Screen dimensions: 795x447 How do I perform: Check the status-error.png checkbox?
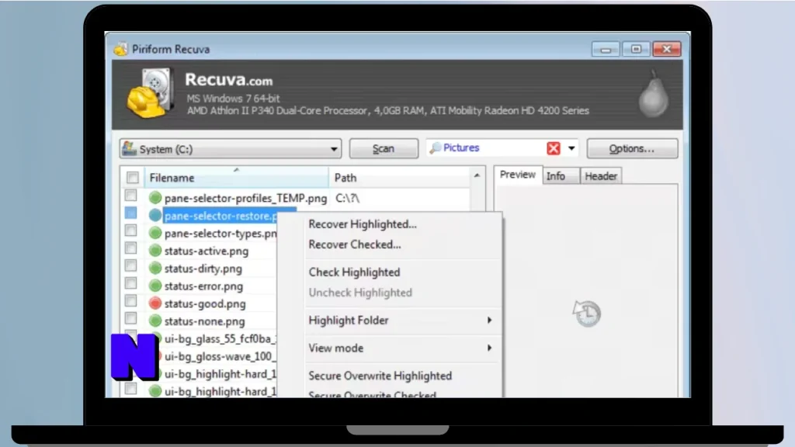point(130,283)
